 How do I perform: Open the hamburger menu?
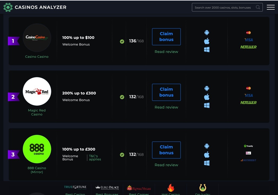271,7
